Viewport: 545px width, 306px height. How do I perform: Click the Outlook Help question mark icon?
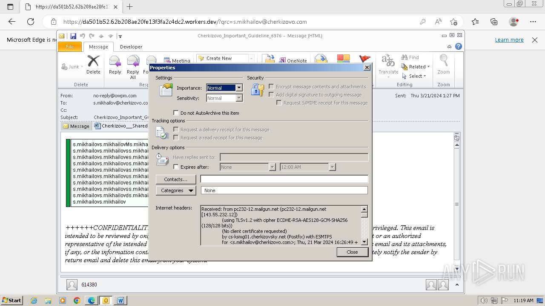click(459, 47)
